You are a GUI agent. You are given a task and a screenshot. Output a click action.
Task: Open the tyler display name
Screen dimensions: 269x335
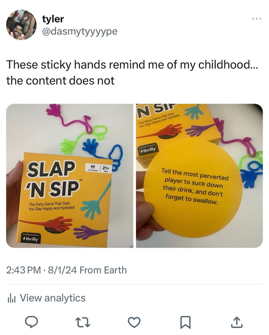tap(53, 19)
